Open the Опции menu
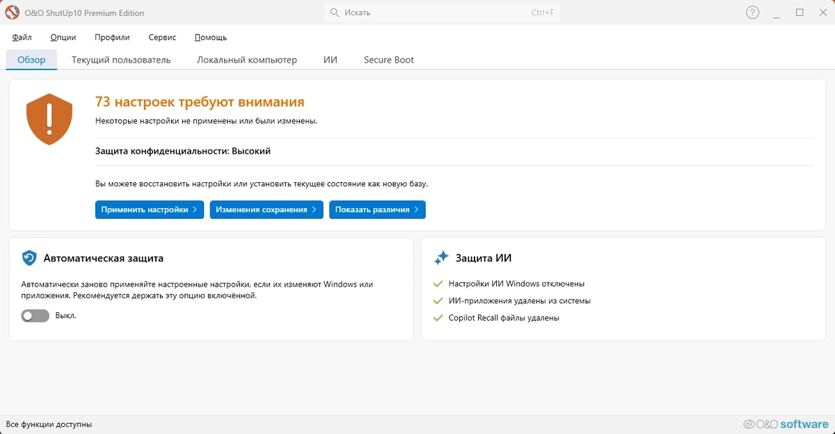The height and width of the screenshot is (434, 835). pyautogui.click(x=63, y=38)
